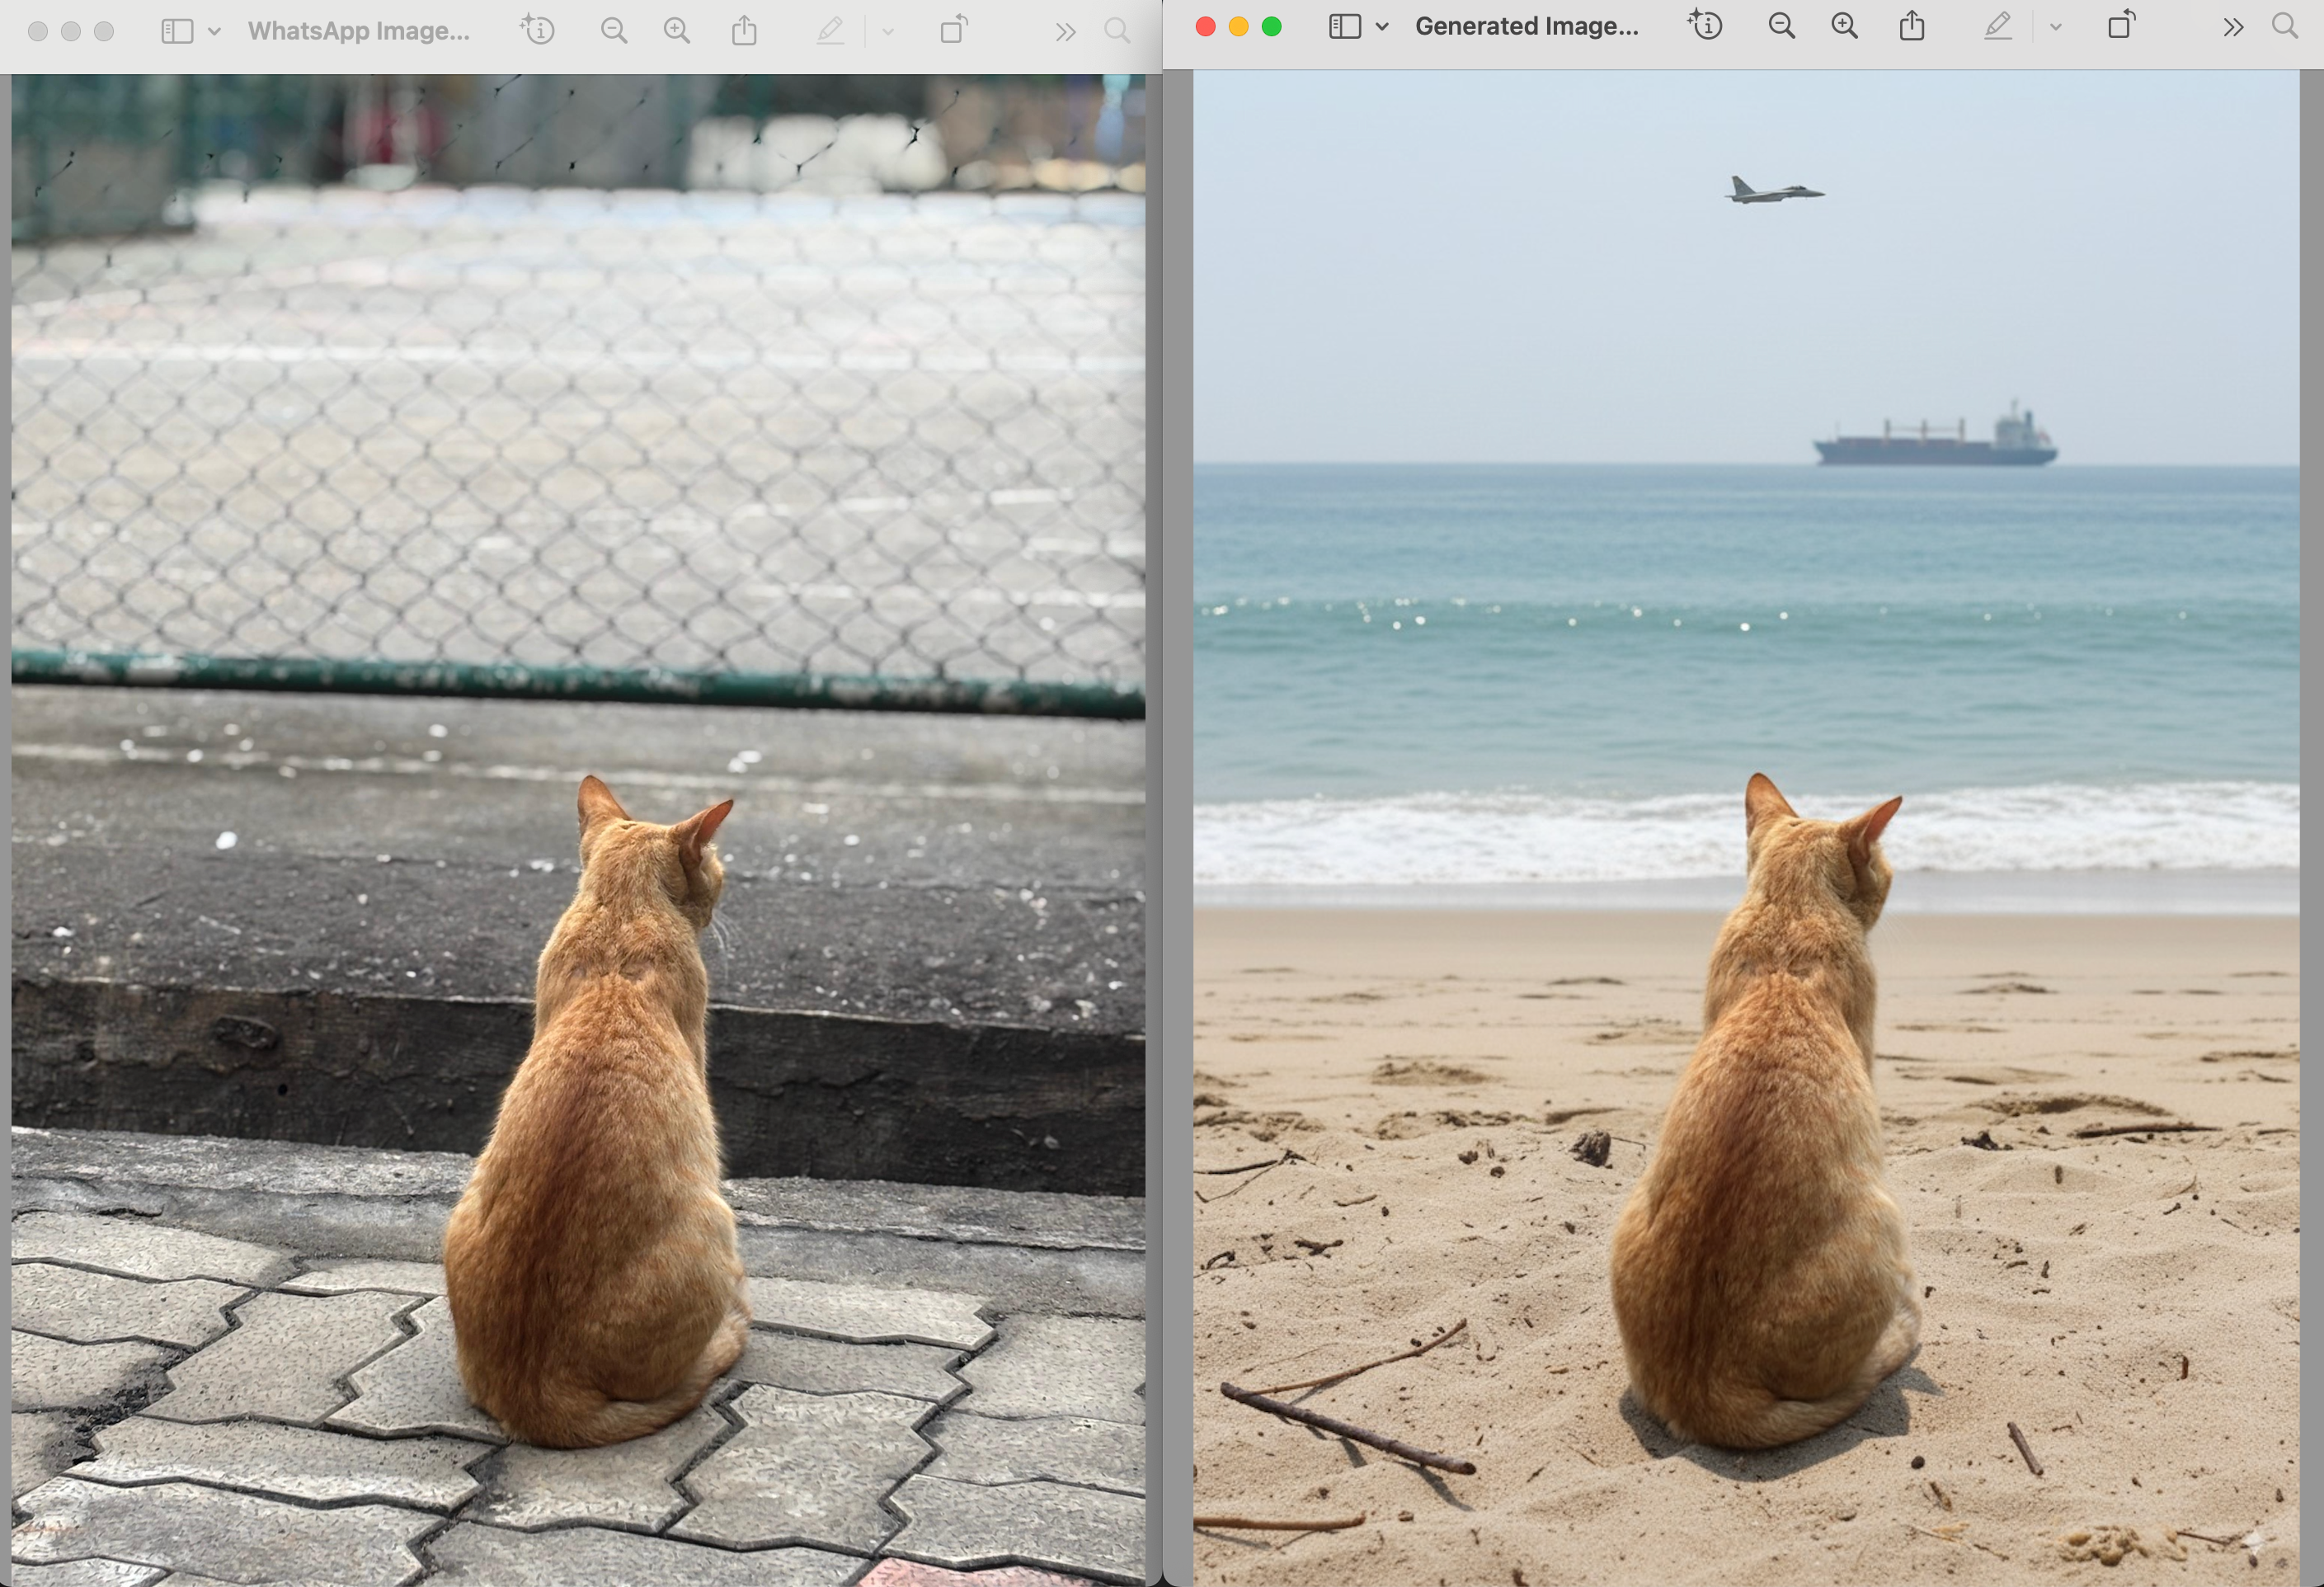The width and height of the screenshot is (2324, 1587).
Task: Zoom out in the Generated Image window
Action: pos(1781,26)
